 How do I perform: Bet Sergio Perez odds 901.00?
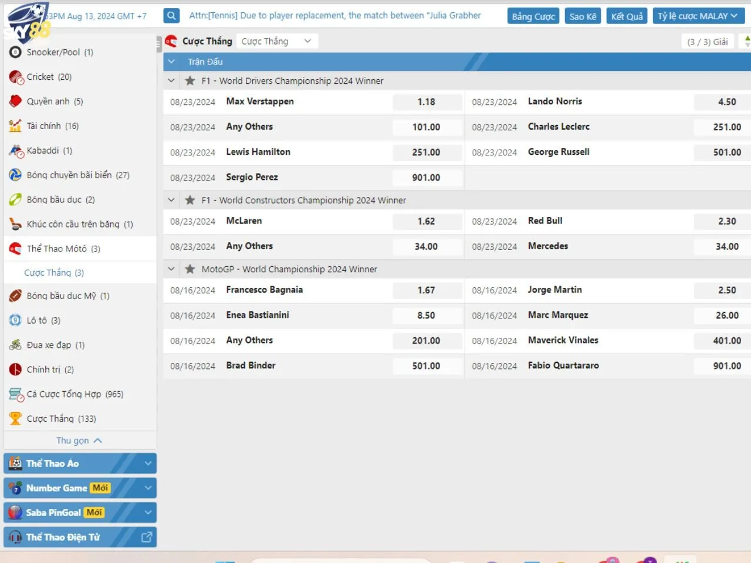[x=426, y=178]
